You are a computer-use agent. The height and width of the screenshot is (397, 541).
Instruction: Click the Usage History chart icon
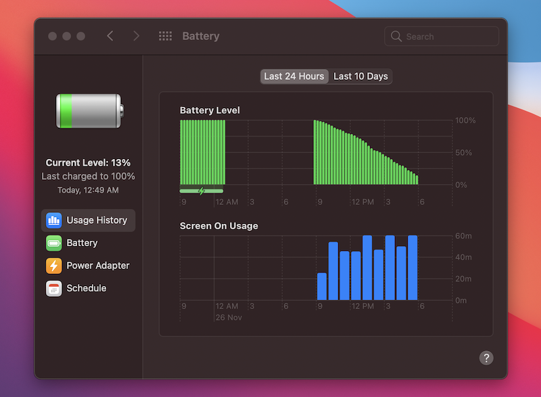[54, 220]
